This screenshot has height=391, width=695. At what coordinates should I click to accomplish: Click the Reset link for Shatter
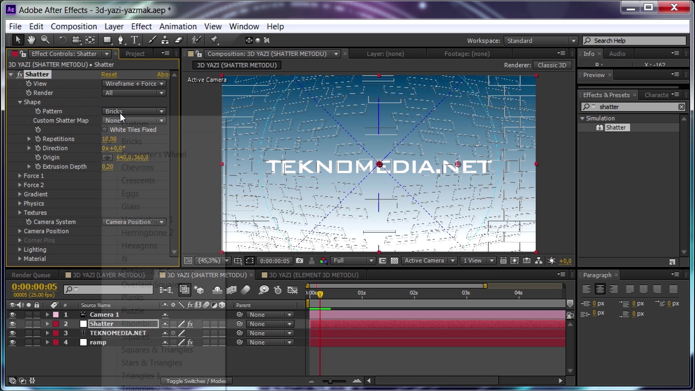(109, 74)
